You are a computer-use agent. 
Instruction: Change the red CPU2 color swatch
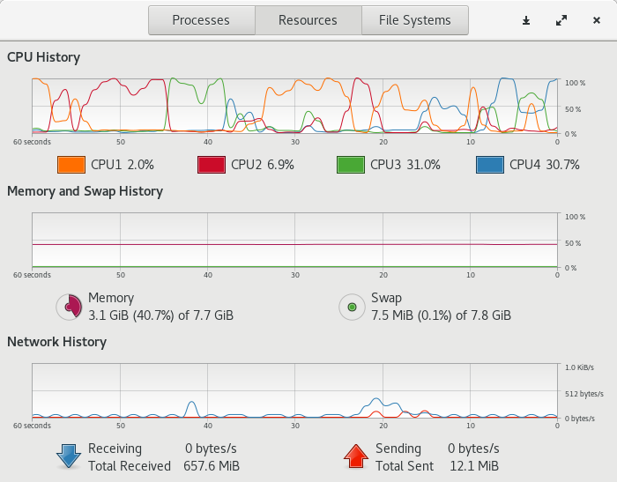pos(212,165)
